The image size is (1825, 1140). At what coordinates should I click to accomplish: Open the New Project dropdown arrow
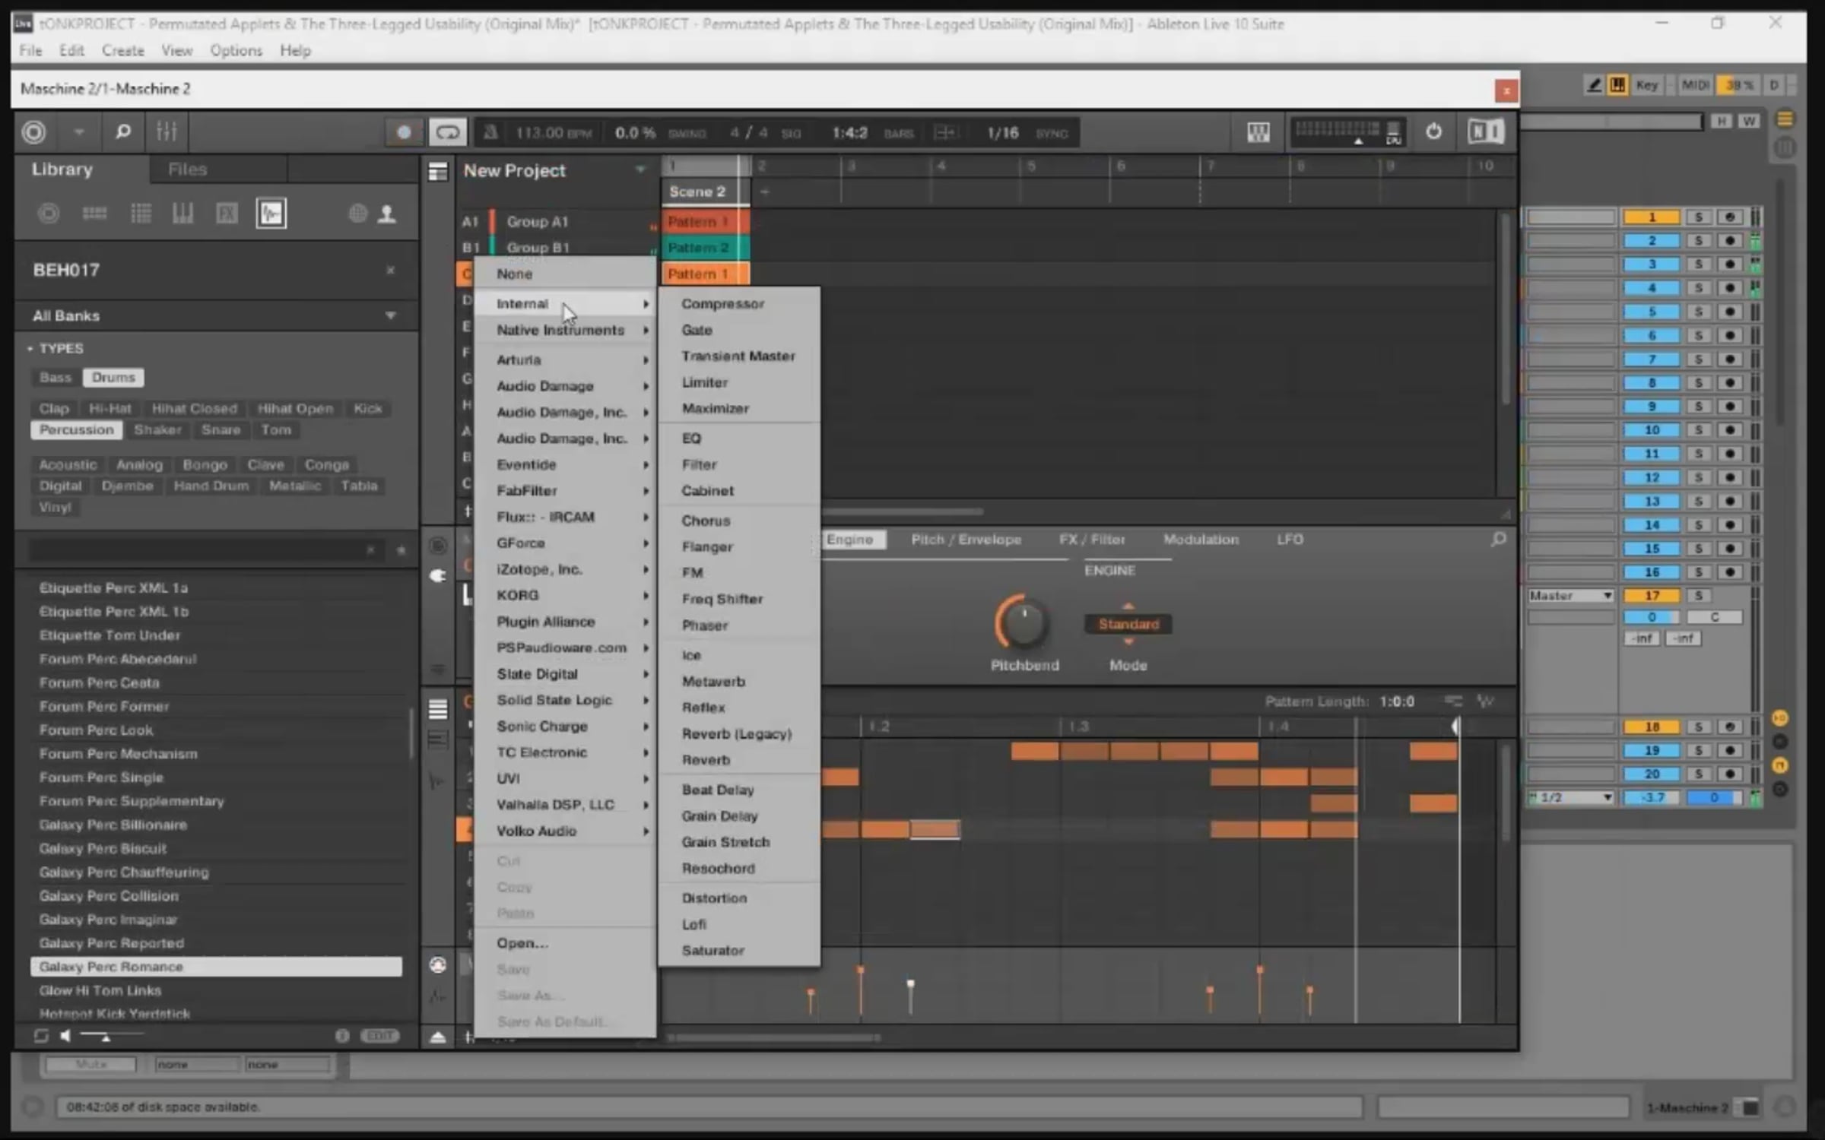pyautogui.click(x=640, y=170)
